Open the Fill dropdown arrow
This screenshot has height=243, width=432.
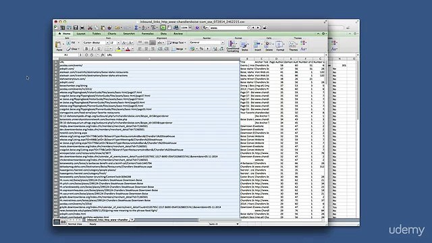(x=78, y=43)
